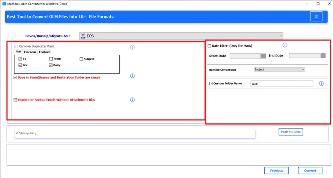Enable the Date Filter checkbox

(x=210, y=46)
